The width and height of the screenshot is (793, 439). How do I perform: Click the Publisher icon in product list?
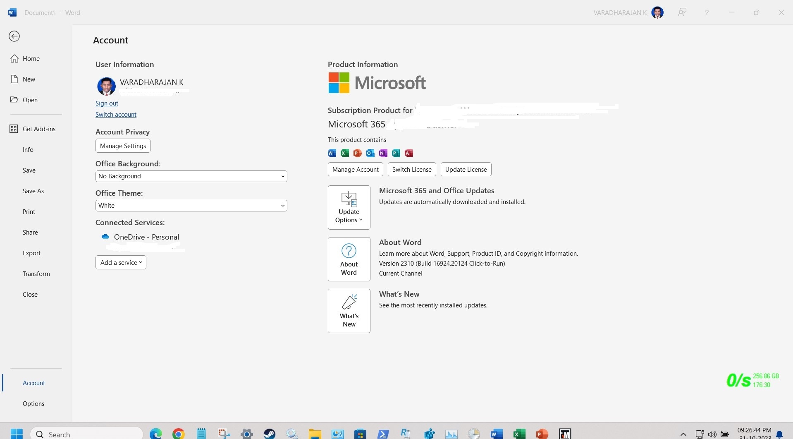[x=396, y=153]
